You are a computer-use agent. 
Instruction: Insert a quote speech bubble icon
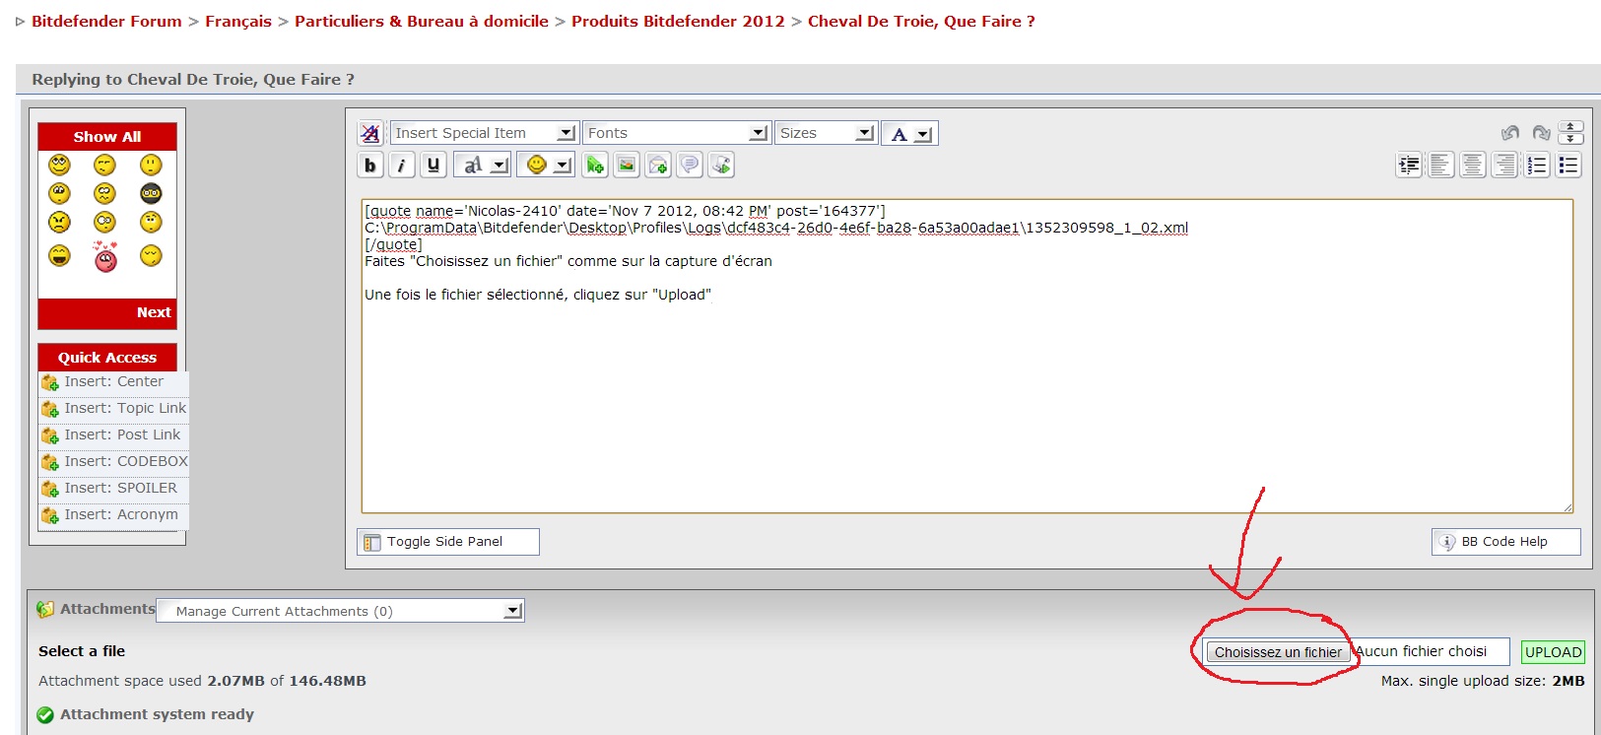coord(690,165)
